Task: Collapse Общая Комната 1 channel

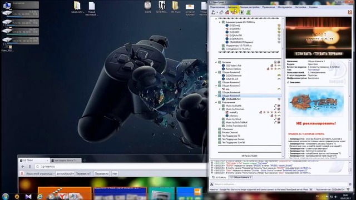Action: tap(216, 72)
